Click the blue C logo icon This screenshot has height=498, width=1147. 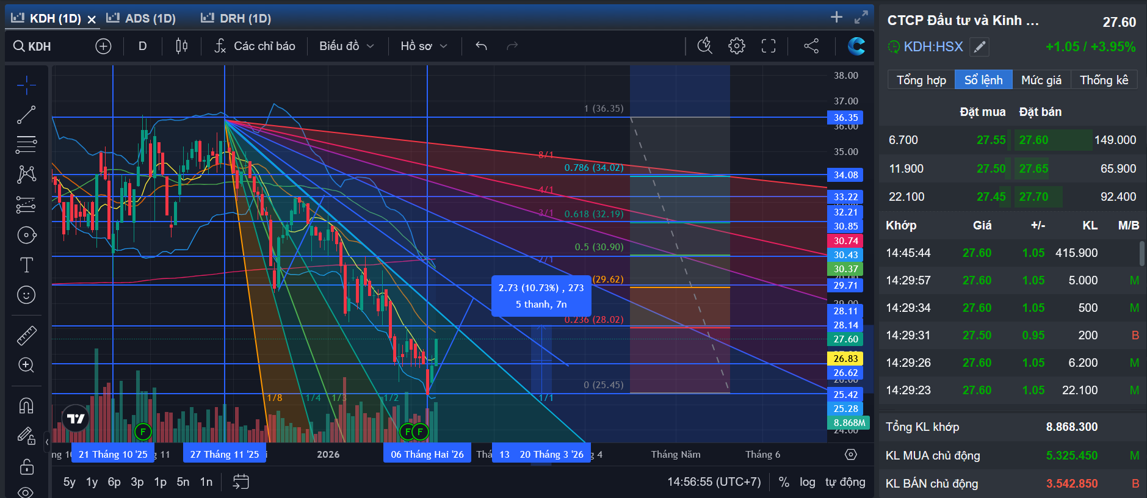click(x=856, y=46)
